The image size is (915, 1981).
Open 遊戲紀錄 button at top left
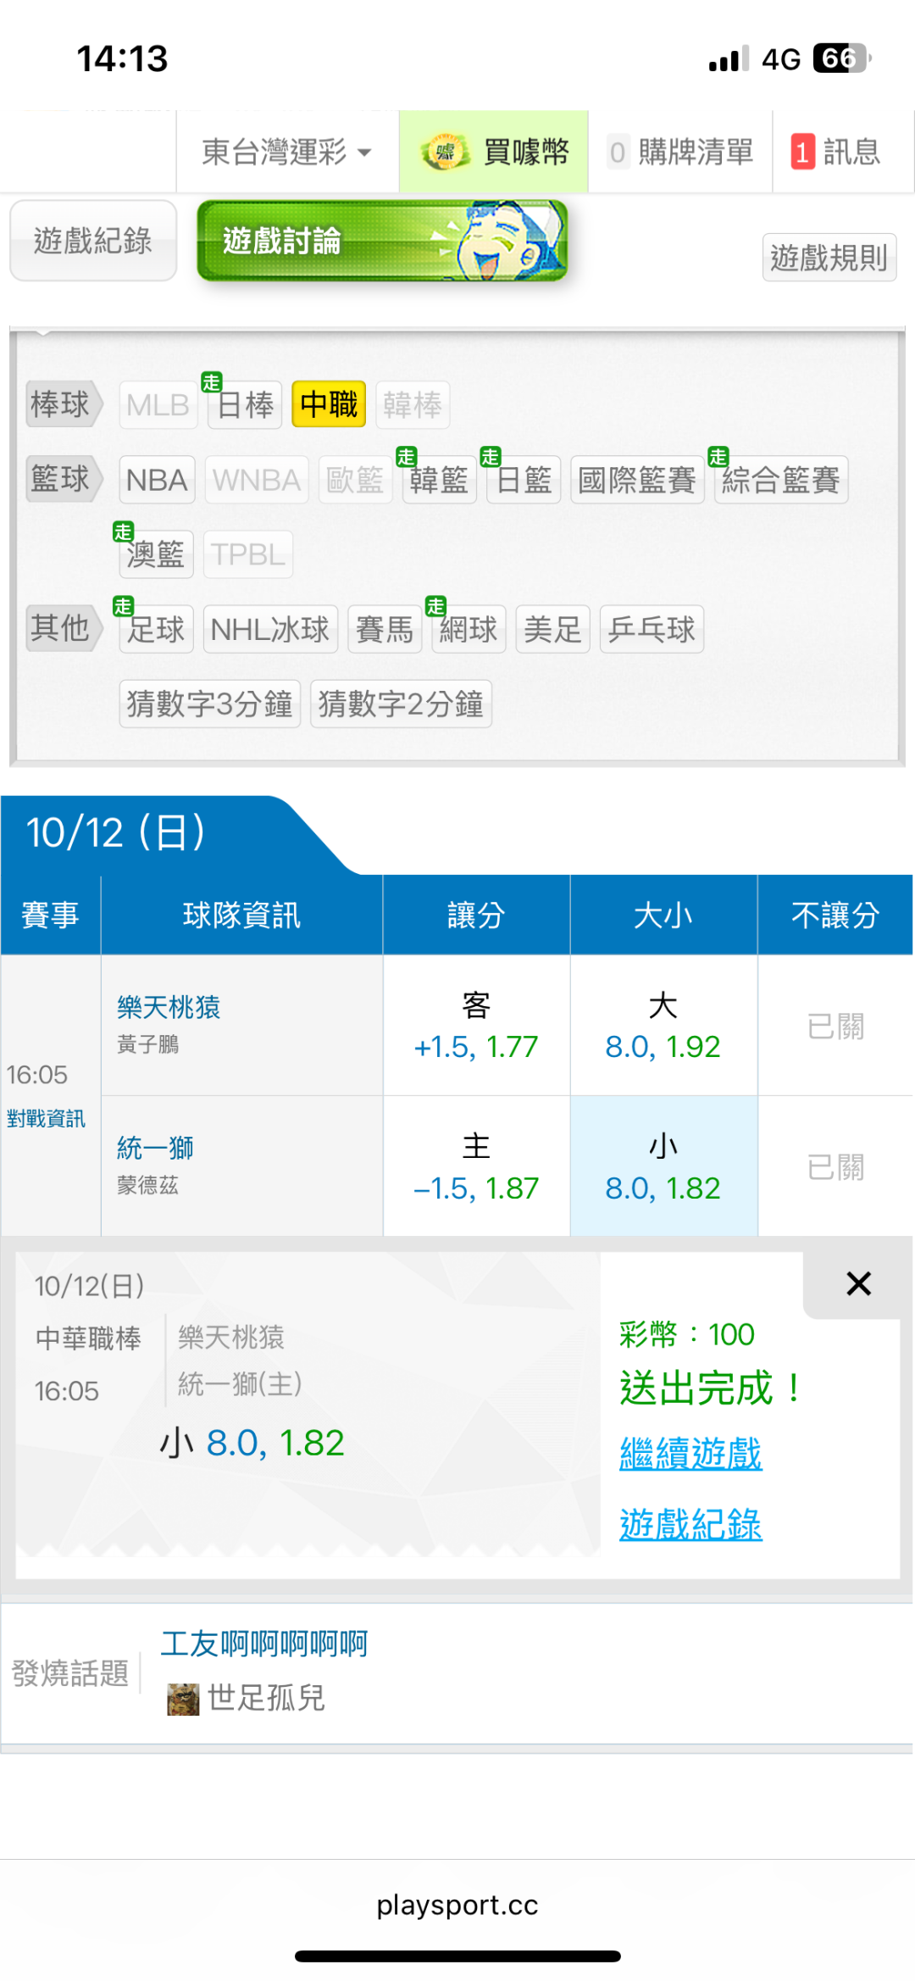coord(93,241)
